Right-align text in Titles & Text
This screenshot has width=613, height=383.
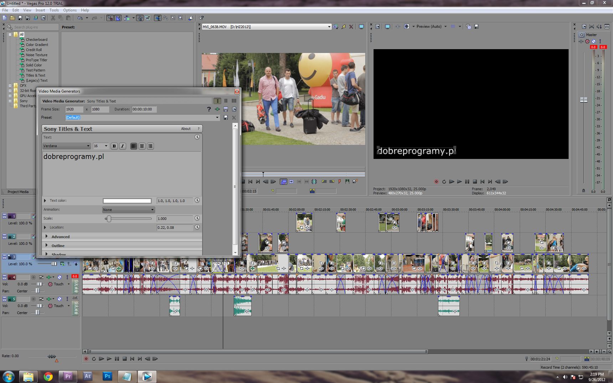[x=150, y=146]
